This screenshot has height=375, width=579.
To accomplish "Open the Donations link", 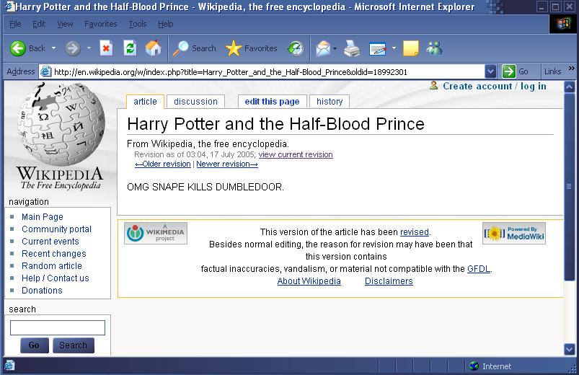I will (42, 291).
